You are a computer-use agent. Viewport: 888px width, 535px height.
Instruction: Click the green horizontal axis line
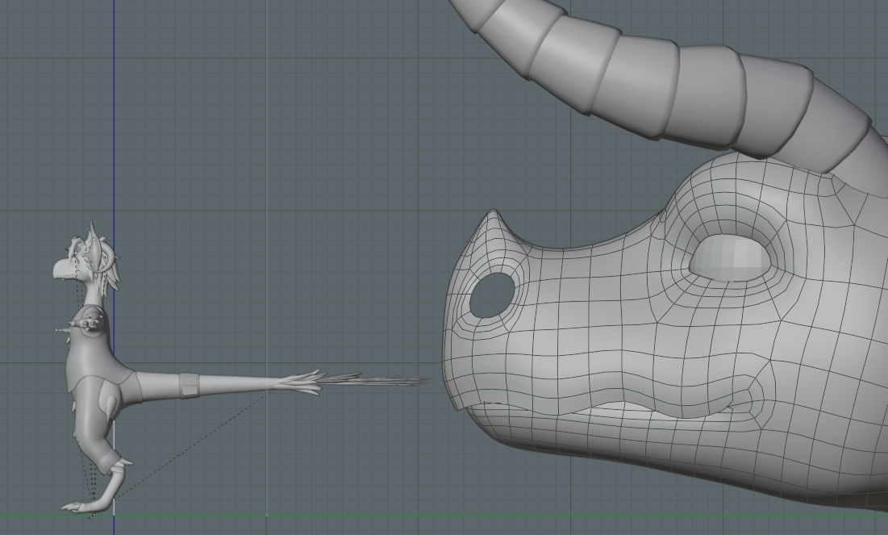pos(484,515)
